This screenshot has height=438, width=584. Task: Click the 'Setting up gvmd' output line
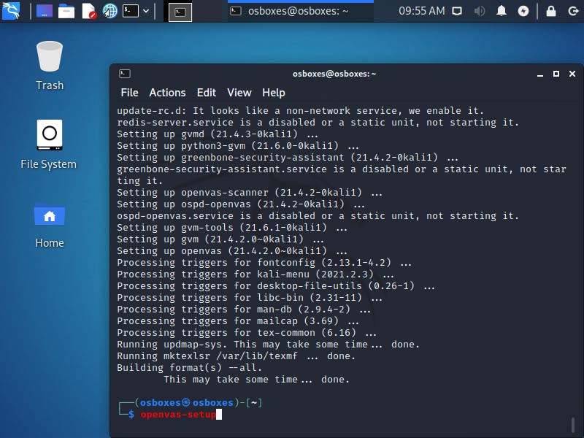tap(218, 134)
